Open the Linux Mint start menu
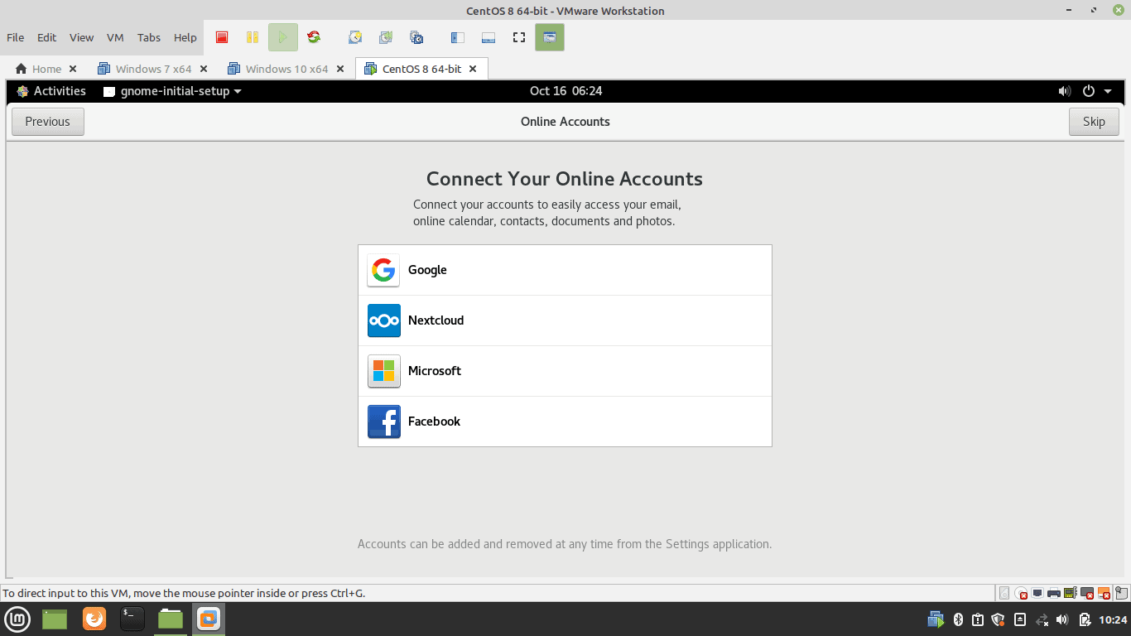The width and height of the screenshot is (1131, 636). point(18,619)
